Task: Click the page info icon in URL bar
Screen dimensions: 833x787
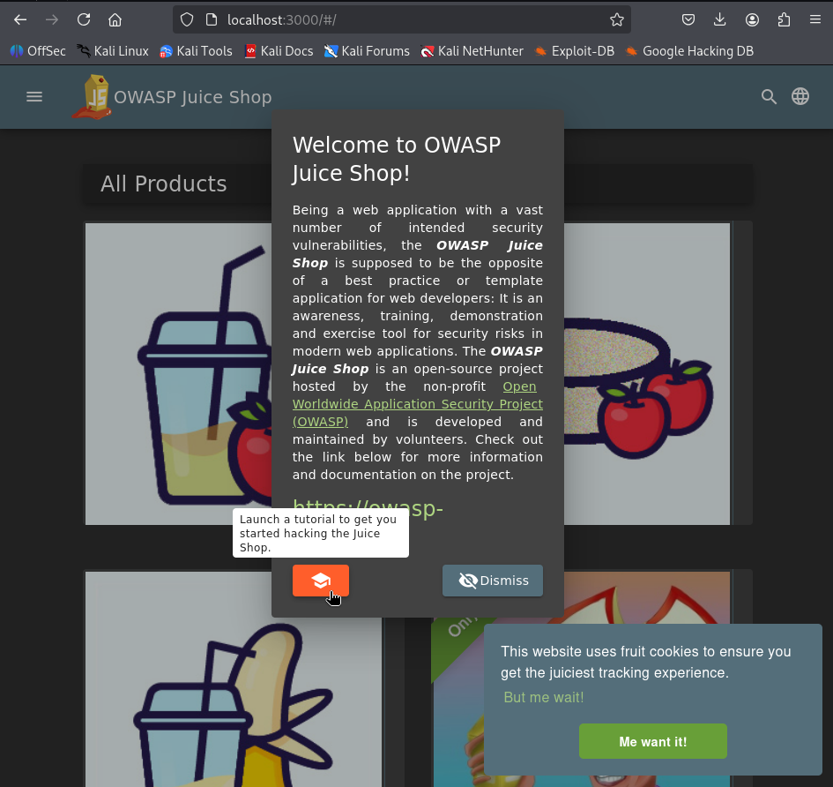Action: (x=212, y=20)
